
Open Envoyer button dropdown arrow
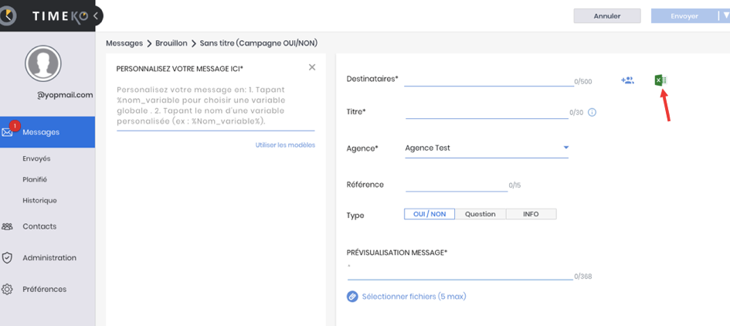[725, 15]
